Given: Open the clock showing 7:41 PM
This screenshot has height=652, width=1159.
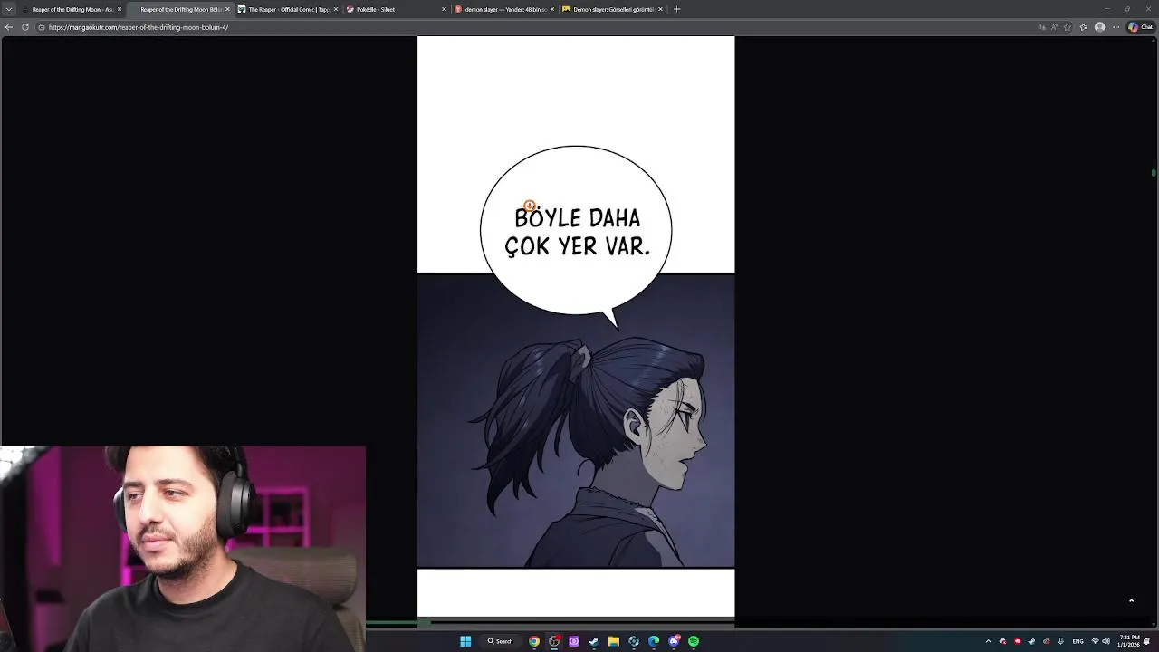Looking at the screenshot, I should pyautogui.click(x=1130, y=641).
